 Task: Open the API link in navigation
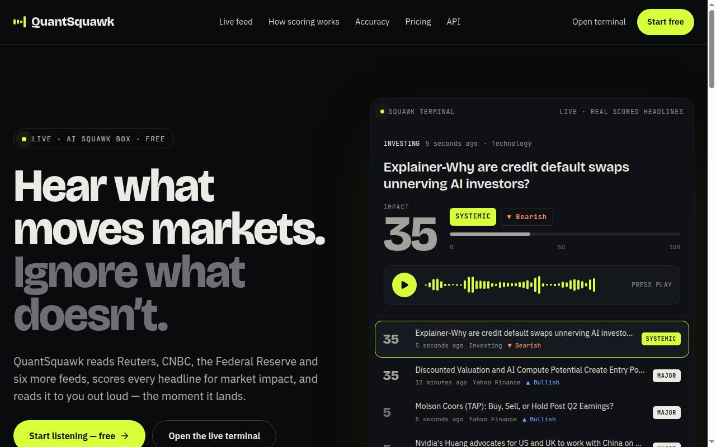pos(454,22)
